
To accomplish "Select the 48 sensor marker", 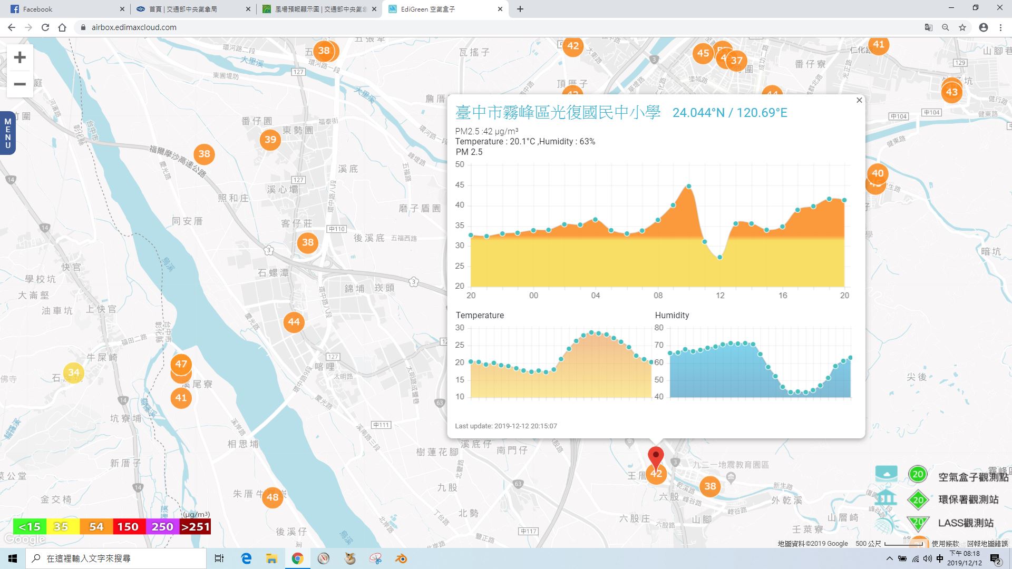I will pos(273,497).
